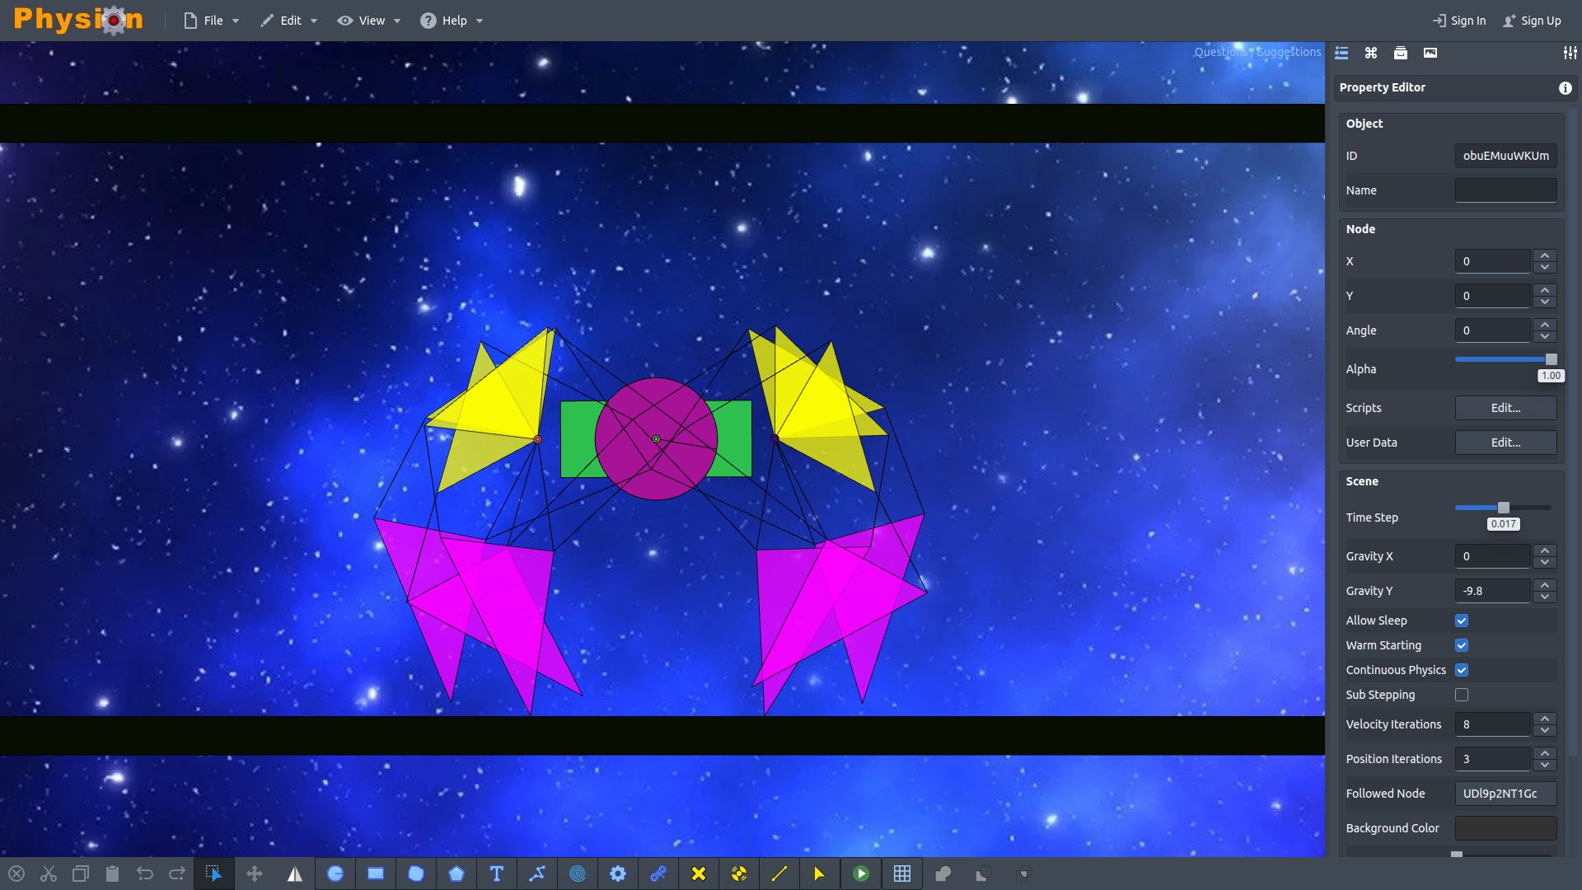Select the joint/constraint tool

point(658,874)
